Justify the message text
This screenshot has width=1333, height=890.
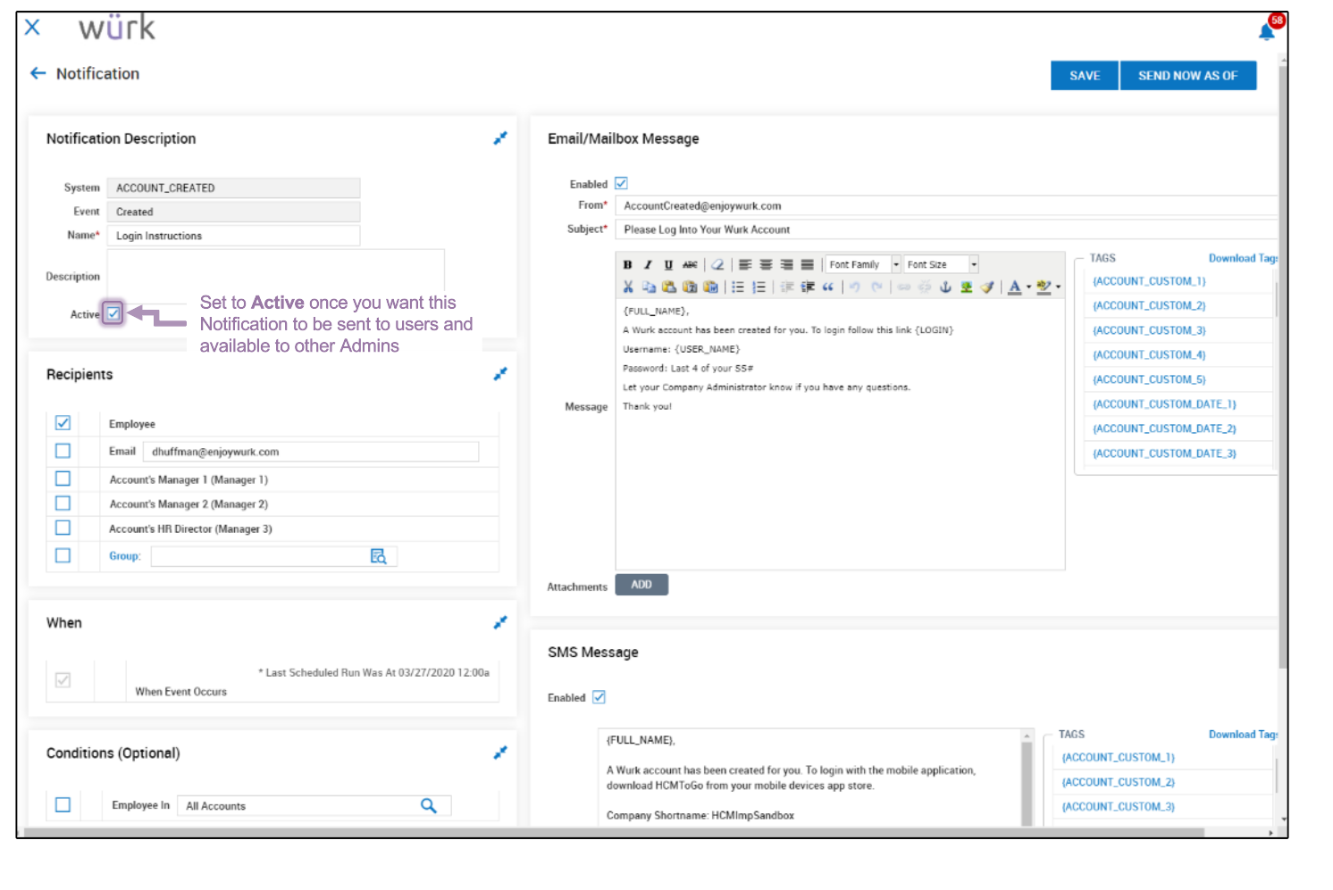807,264
